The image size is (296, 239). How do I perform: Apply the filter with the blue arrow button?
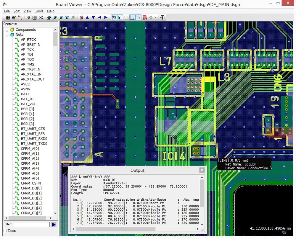coord(54,225)
